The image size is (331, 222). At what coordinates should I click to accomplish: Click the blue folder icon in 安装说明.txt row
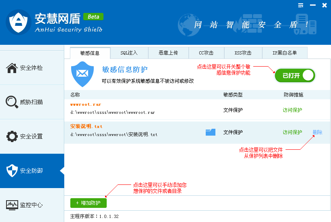click(x=210, y=132)
